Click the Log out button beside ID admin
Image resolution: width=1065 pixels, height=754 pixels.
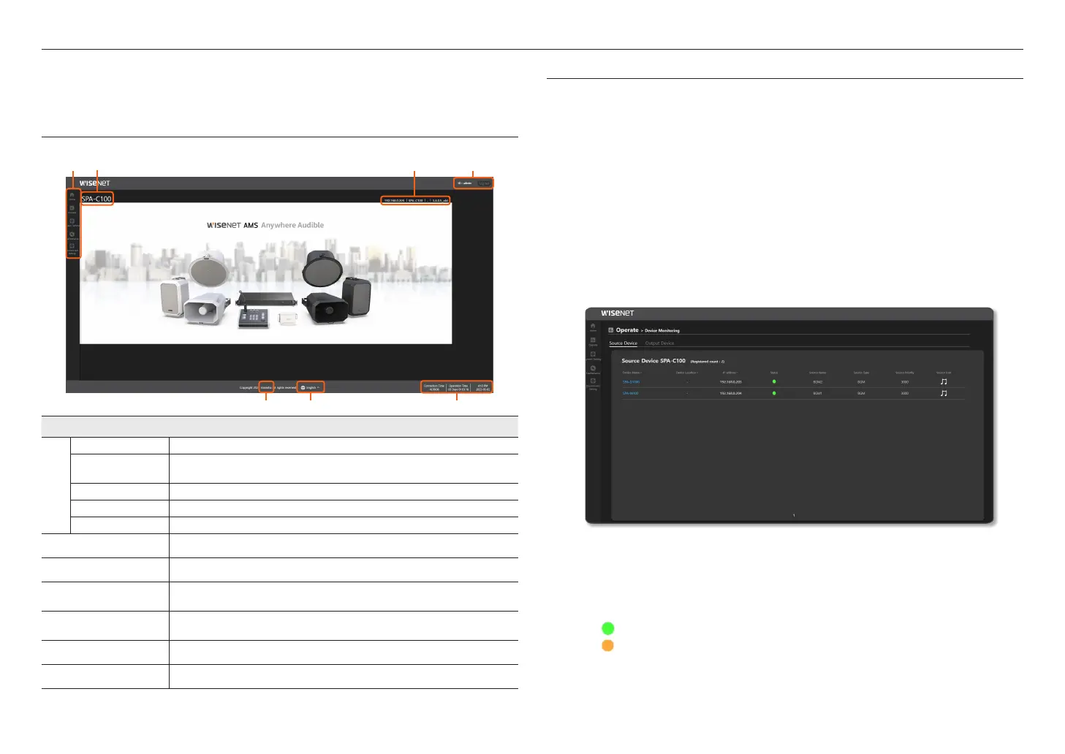[x=484, y=183]
